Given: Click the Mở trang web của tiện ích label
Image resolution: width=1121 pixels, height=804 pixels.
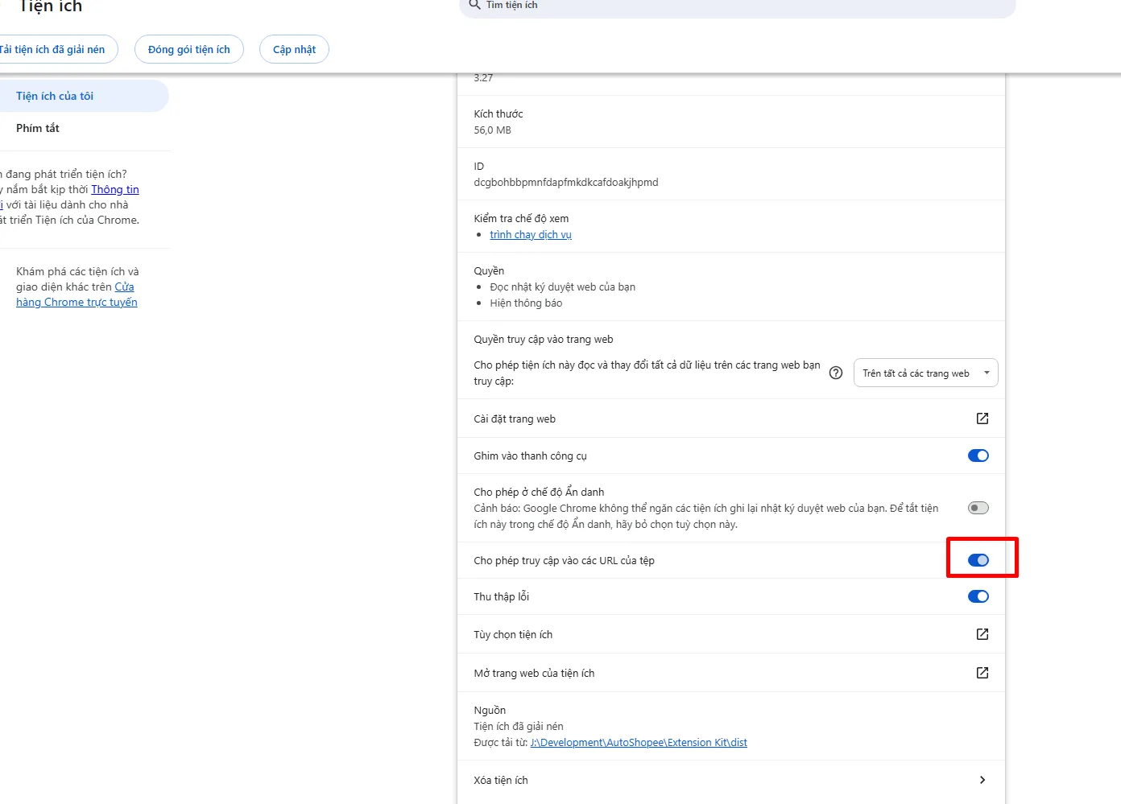Looking at the screenshot, I should coord(534,673).
